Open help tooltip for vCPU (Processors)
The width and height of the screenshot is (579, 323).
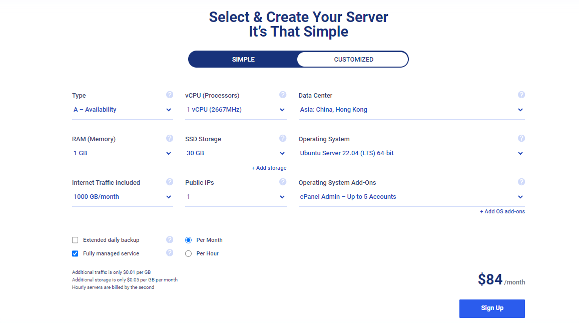283,95
